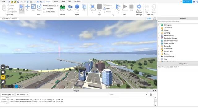Click the Output filter text field

point(127,95)
